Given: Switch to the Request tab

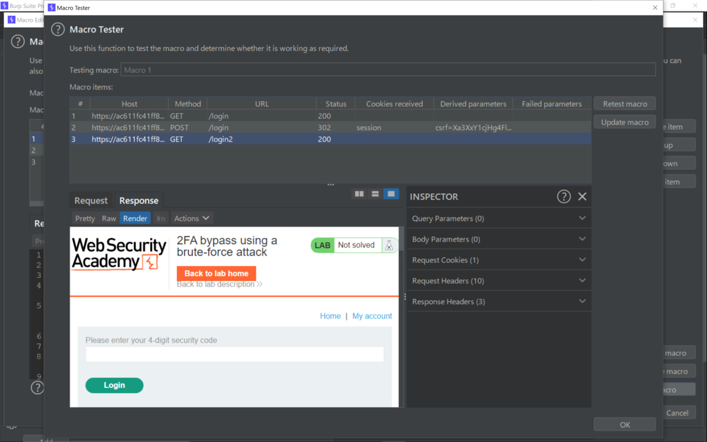Looking at the screenshot, I should (x=91, y=200).
